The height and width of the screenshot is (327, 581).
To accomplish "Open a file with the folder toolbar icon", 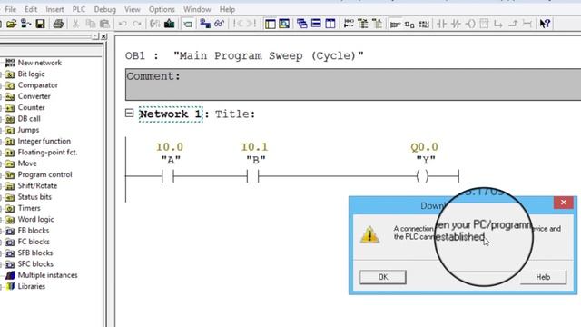I will pos(12,25).
